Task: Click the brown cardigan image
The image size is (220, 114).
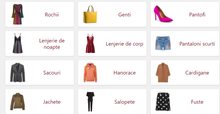Action: [163, 72]
